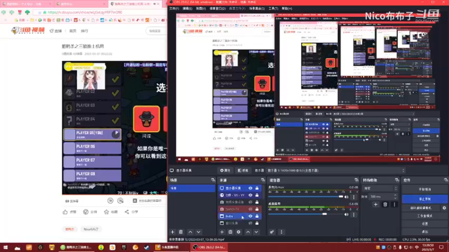Open 文件(F) menu in OBS
This screenshot has width=449, height=252.
[x=174, y=8]
